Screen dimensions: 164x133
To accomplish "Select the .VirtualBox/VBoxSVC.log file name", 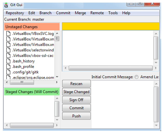I will tap(33, 34).
